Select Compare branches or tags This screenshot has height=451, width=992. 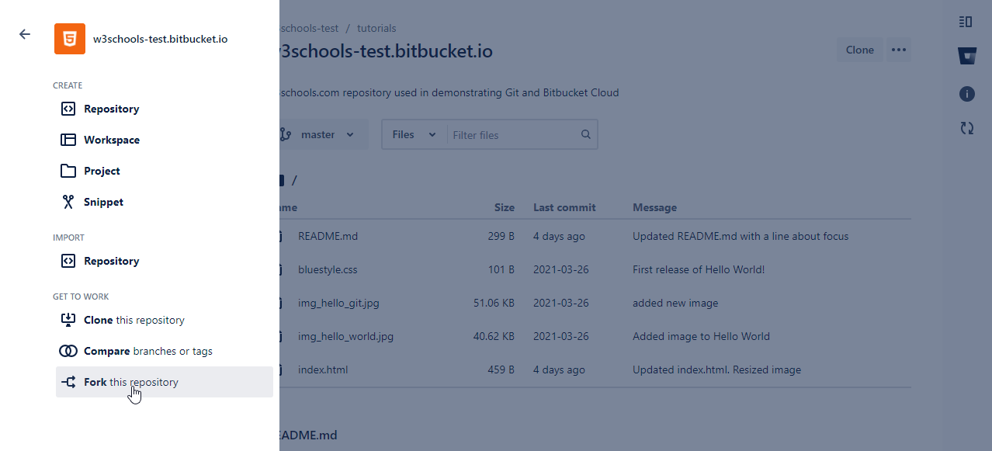(147, 351)
